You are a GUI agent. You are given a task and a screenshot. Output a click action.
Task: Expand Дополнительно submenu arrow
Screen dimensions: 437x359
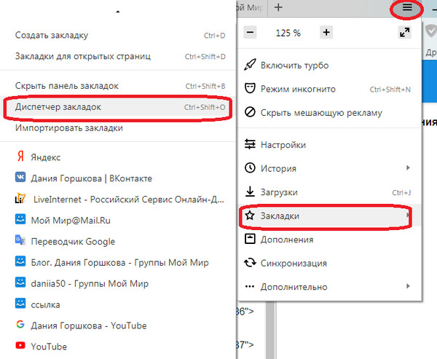tap(408, 286)
